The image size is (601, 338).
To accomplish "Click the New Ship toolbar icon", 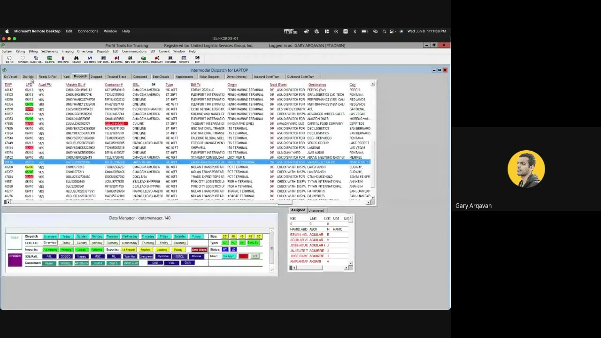I will coord(130,59).
